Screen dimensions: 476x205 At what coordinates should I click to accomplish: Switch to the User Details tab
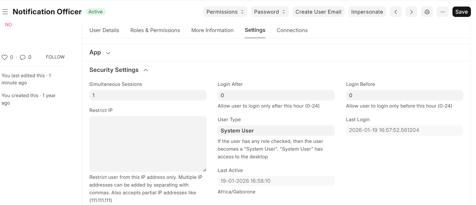(x=104, y=30)
